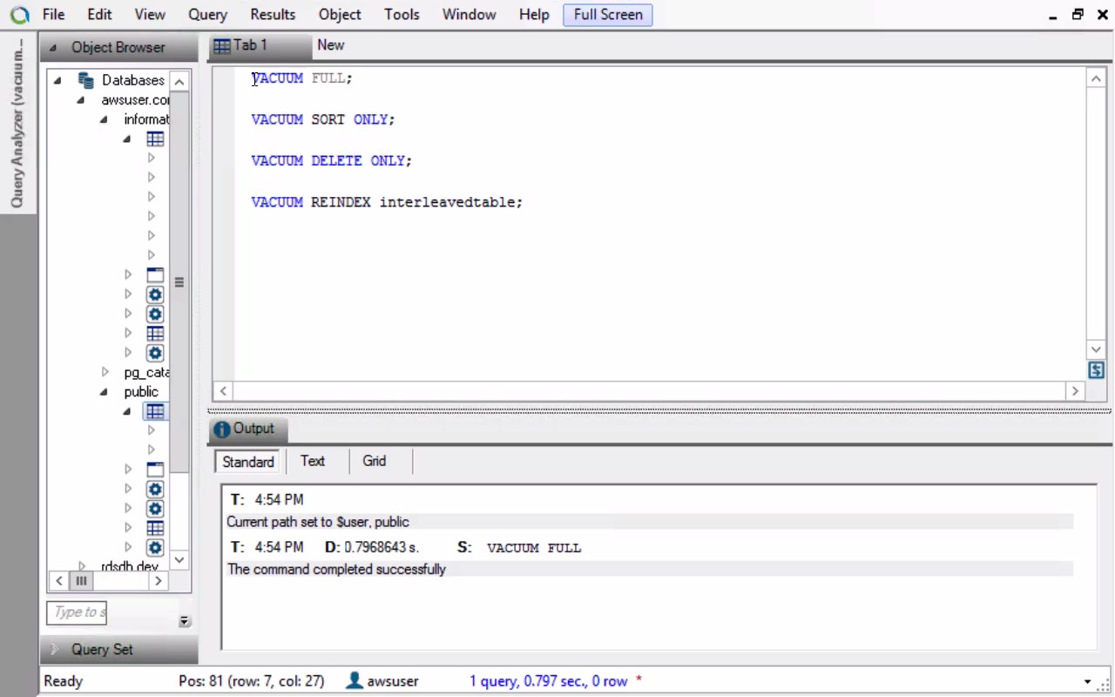Image resolution: width=1115 pixels, height=697 pixels.
Task: Open the New tab
Action: 331,45
